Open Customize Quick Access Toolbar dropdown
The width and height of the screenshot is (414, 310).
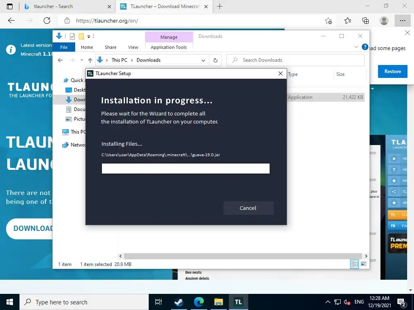(89, 37)
